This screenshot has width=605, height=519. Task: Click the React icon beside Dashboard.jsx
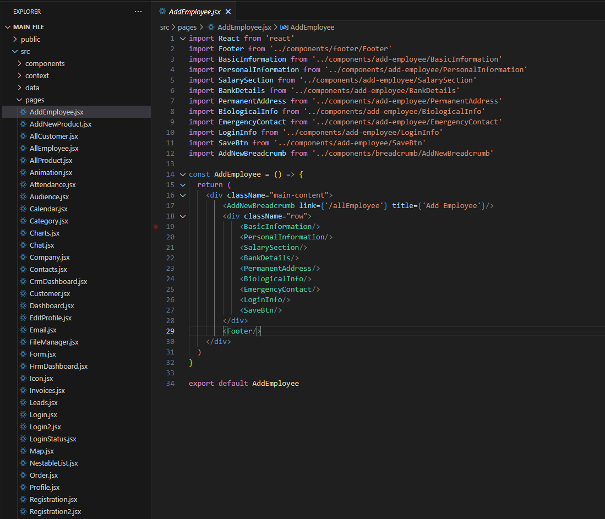pos(23,305)
